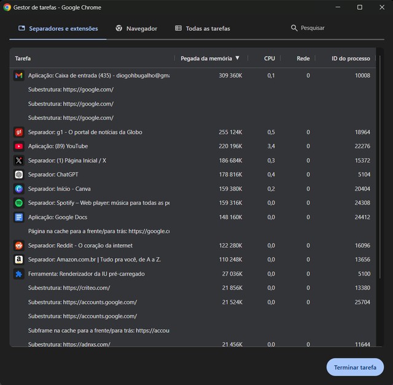
Task: Select the Aplicação: Google Docs row
Action: click(x=192, y=217)
